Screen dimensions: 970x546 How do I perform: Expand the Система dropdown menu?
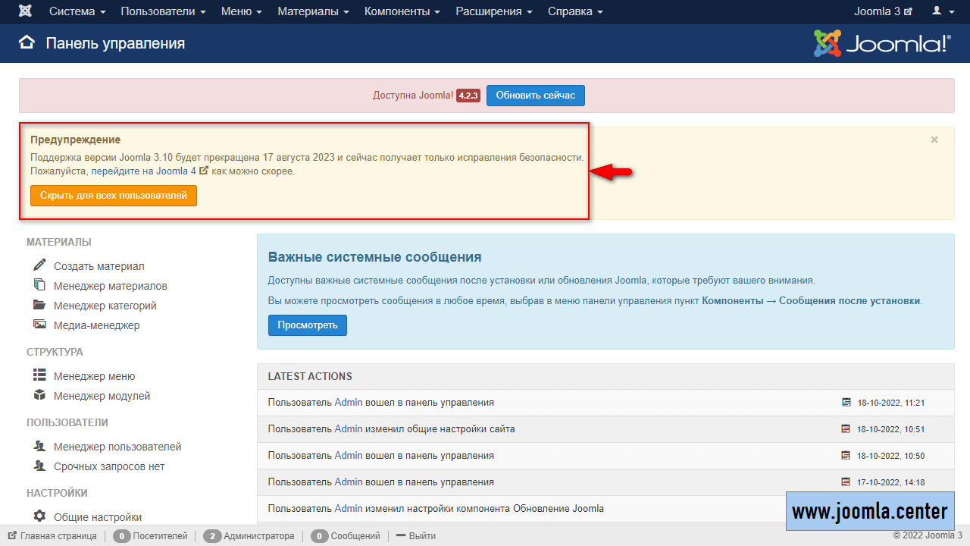point(77,11)
